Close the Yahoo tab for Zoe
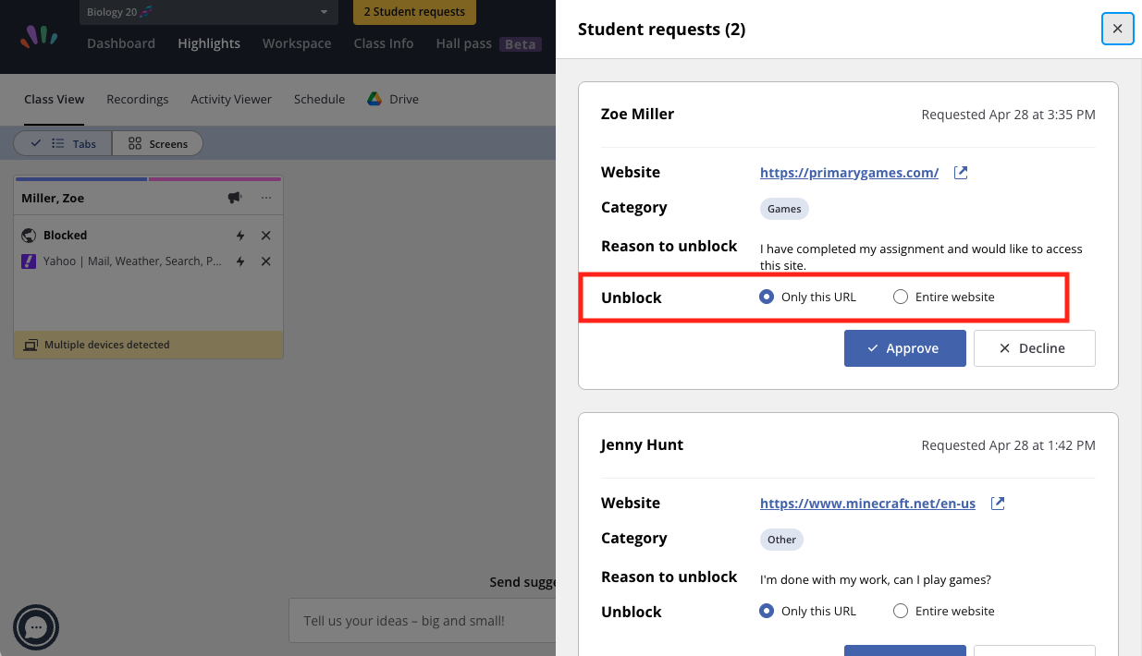This screenshot has width=1142, height=656. click(x=266, y=261)
